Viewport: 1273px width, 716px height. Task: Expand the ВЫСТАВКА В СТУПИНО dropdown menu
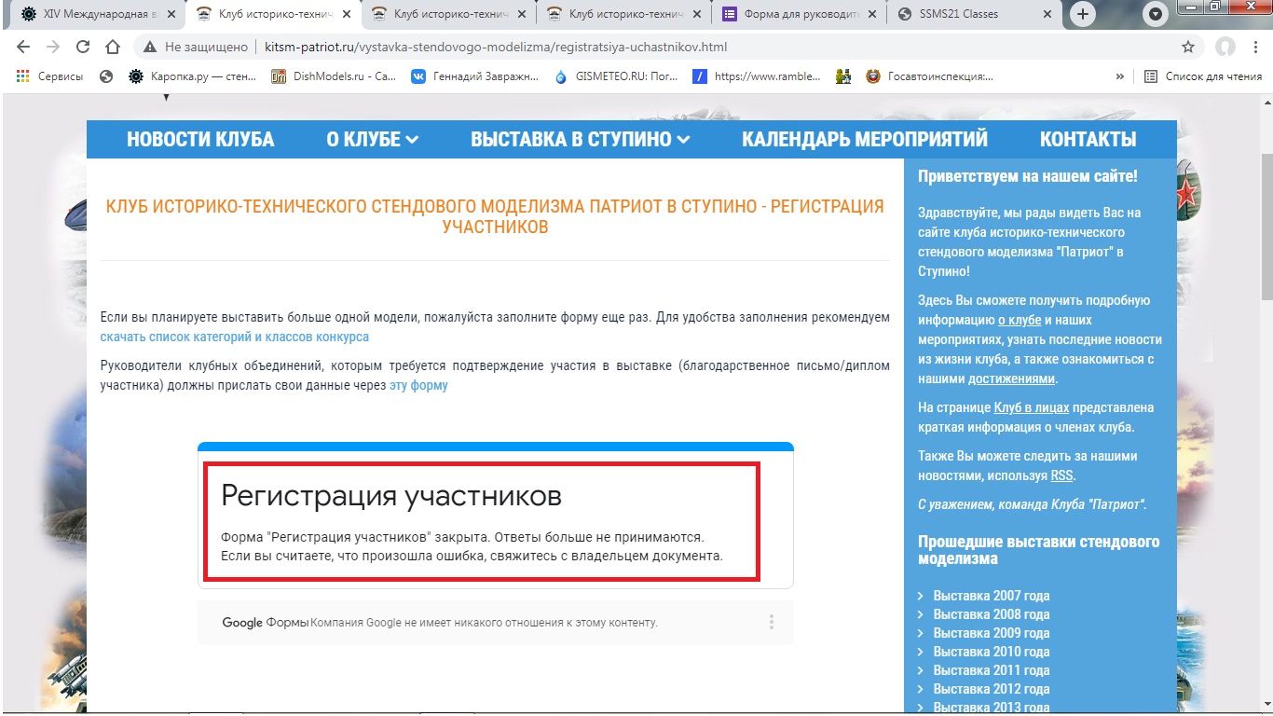click(x=580, y=140)
